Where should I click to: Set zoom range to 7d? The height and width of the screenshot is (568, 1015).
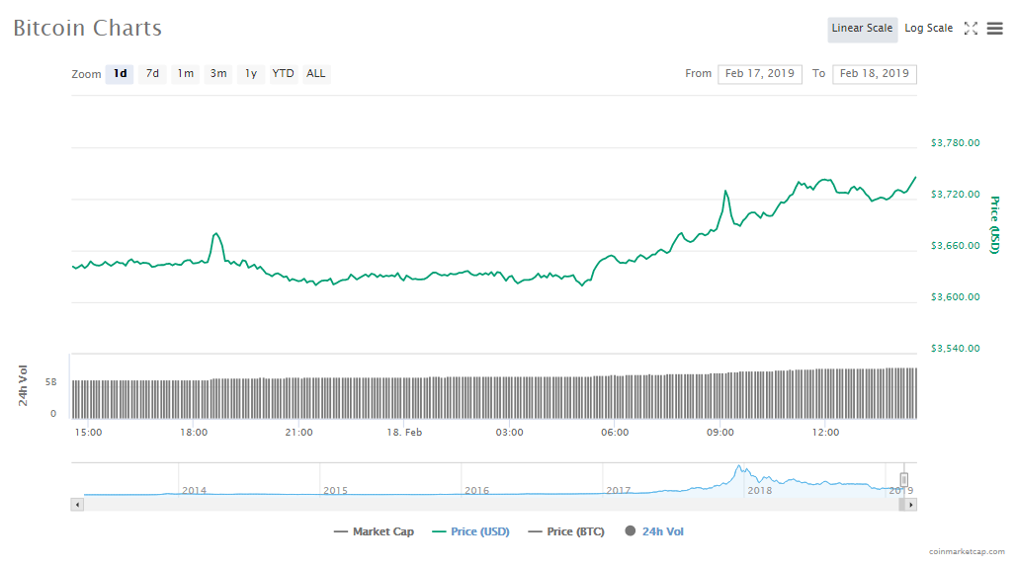pyautogui.click(x=152, y=74)
